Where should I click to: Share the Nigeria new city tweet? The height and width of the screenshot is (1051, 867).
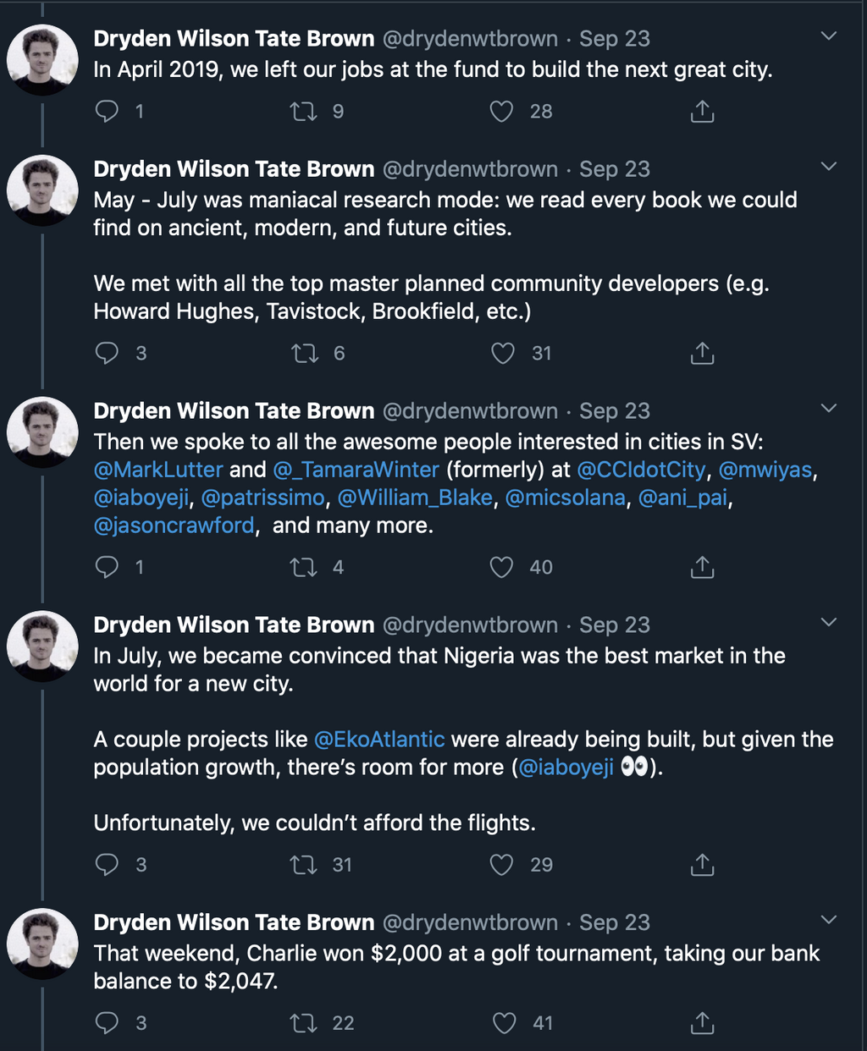(x=702, y=864)
